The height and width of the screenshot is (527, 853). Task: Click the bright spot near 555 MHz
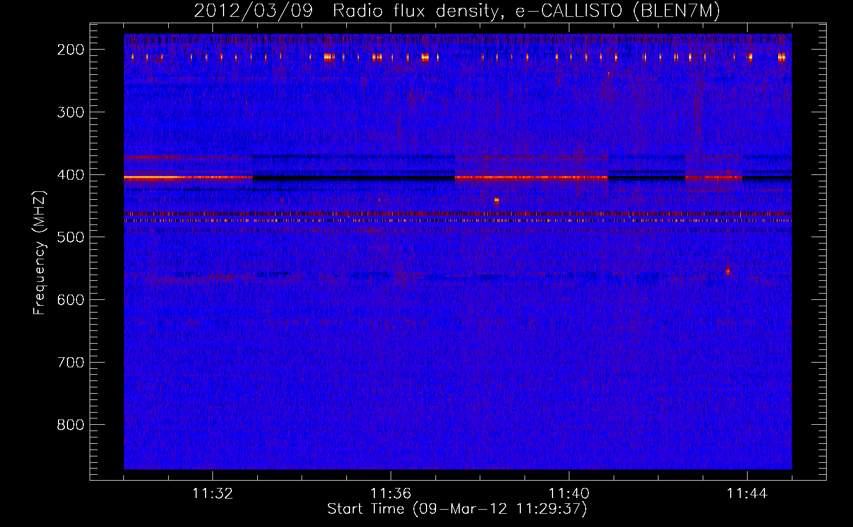coord(728,272)
